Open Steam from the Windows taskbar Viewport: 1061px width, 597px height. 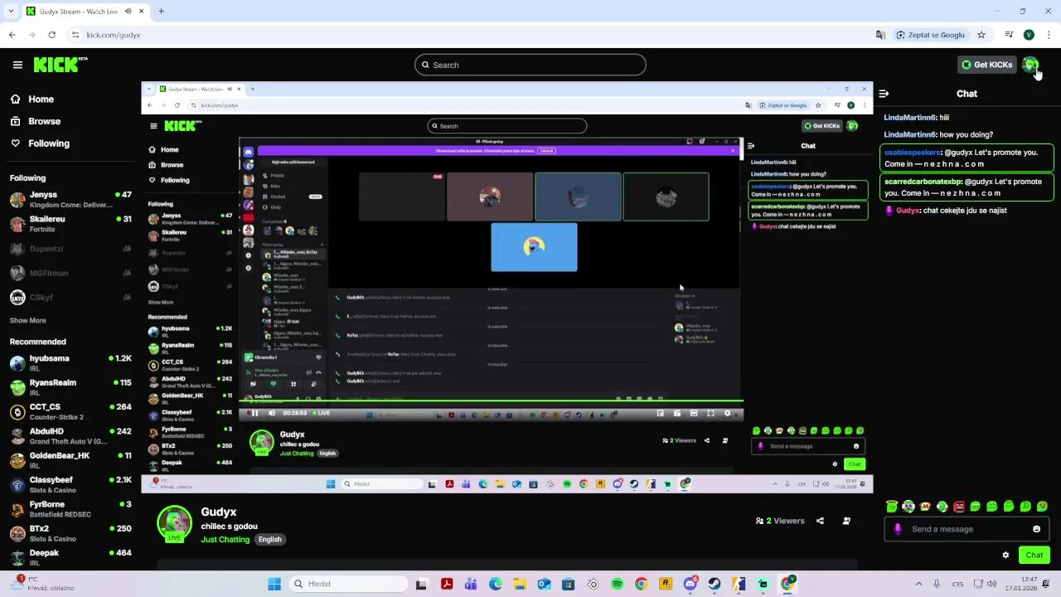point(715,584)
